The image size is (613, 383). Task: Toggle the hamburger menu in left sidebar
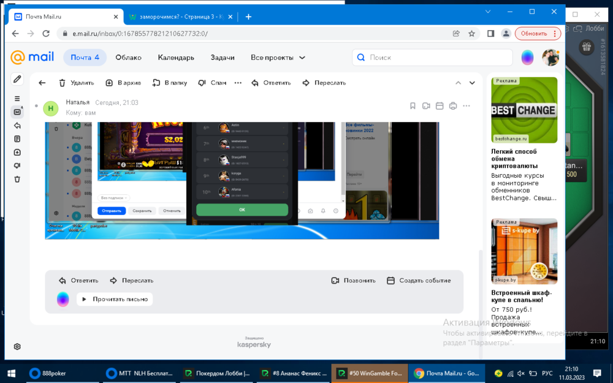click(x=17, y=99)
